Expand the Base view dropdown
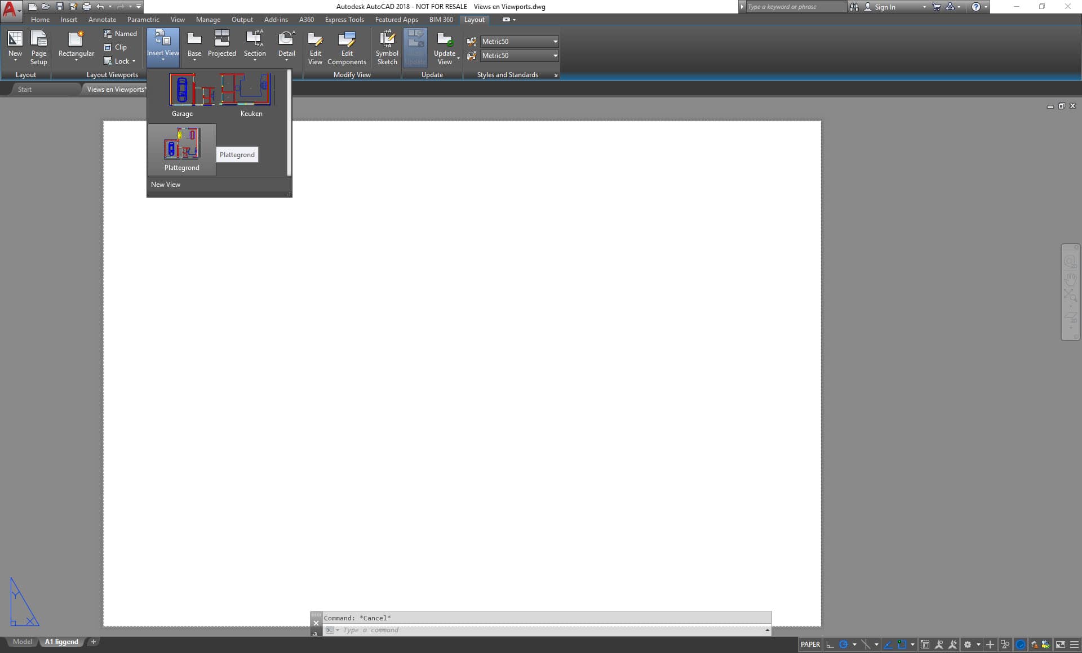The height and width of the screenshot is (653, 1082). tap(194, 60)
